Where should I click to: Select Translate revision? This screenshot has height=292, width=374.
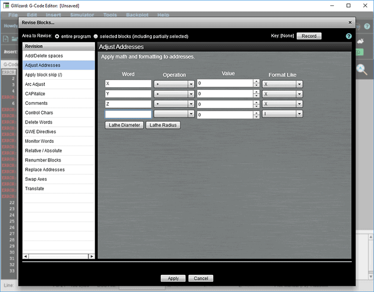(x=59, y=189)
